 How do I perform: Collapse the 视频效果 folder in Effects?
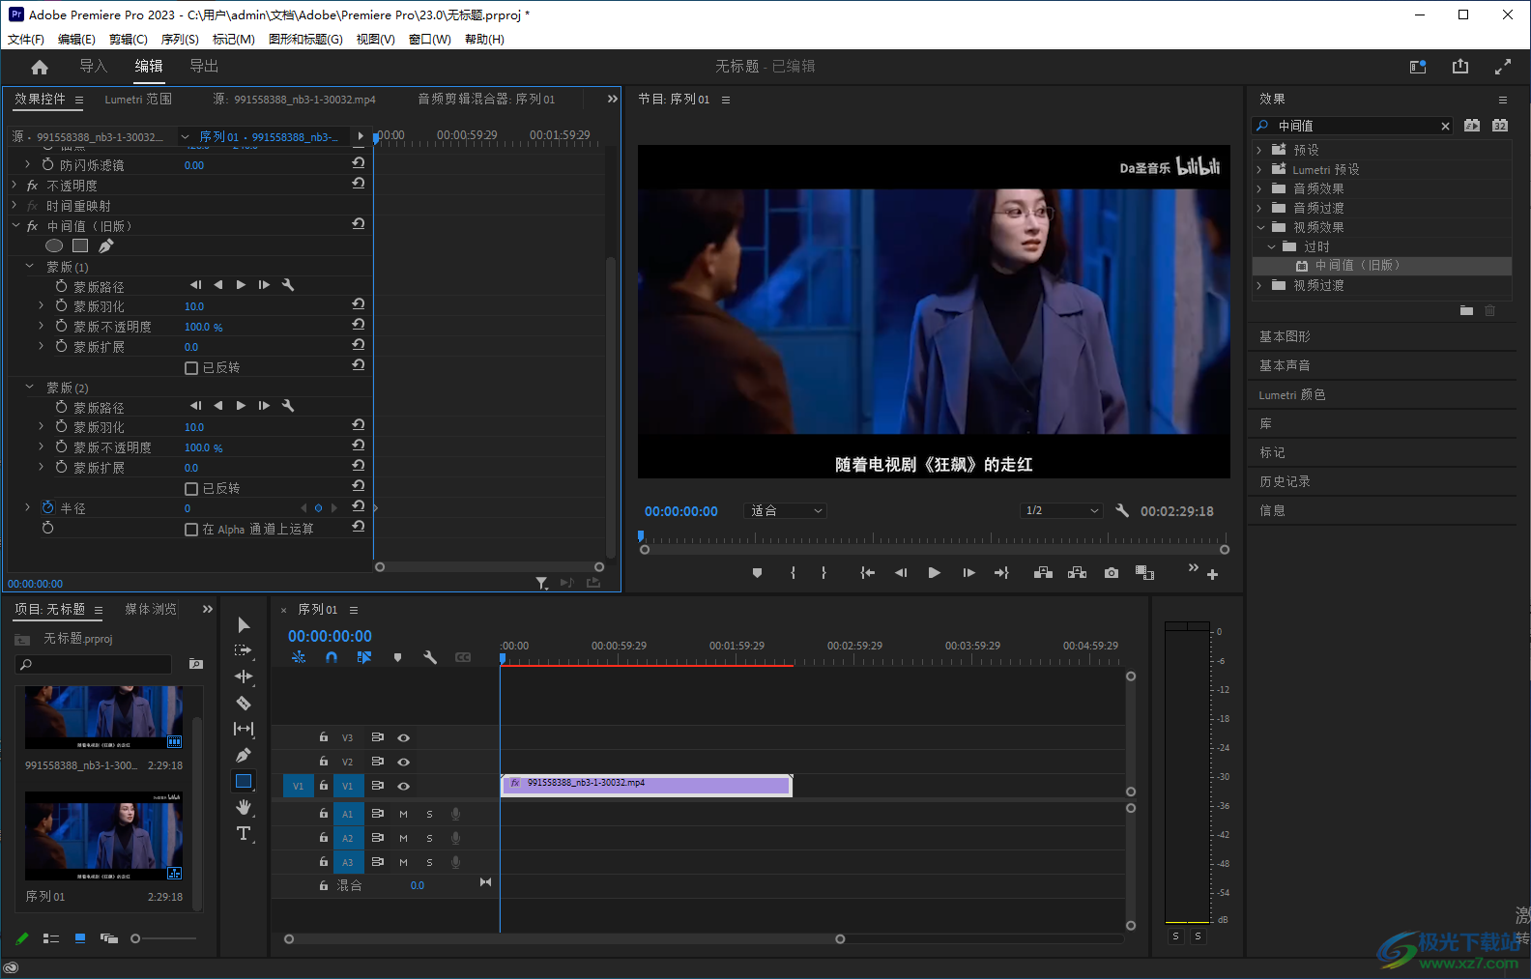click(x=1260, y=227)
